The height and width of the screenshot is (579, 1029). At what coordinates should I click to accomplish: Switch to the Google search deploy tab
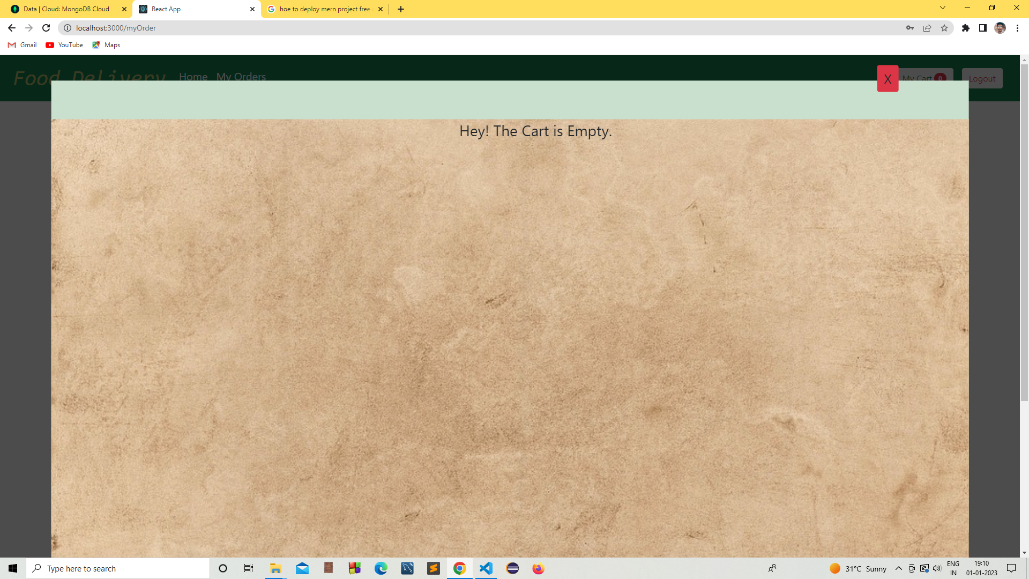tap(324, 9)
